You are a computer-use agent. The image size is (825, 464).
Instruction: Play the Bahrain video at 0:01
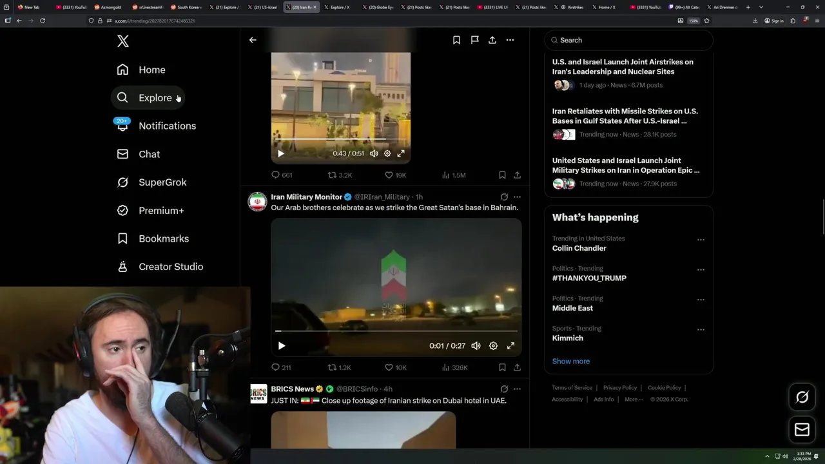(x=282, y=346)
